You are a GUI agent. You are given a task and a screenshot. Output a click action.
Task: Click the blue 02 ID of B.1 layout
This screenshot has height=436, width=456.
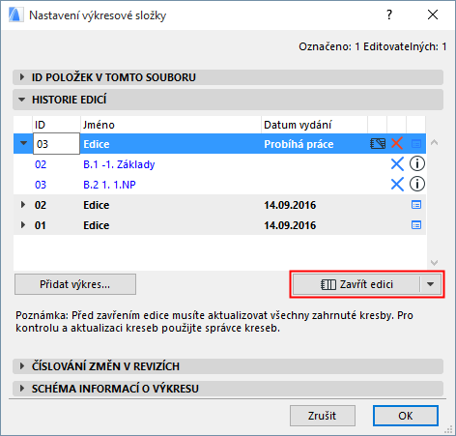41,164
